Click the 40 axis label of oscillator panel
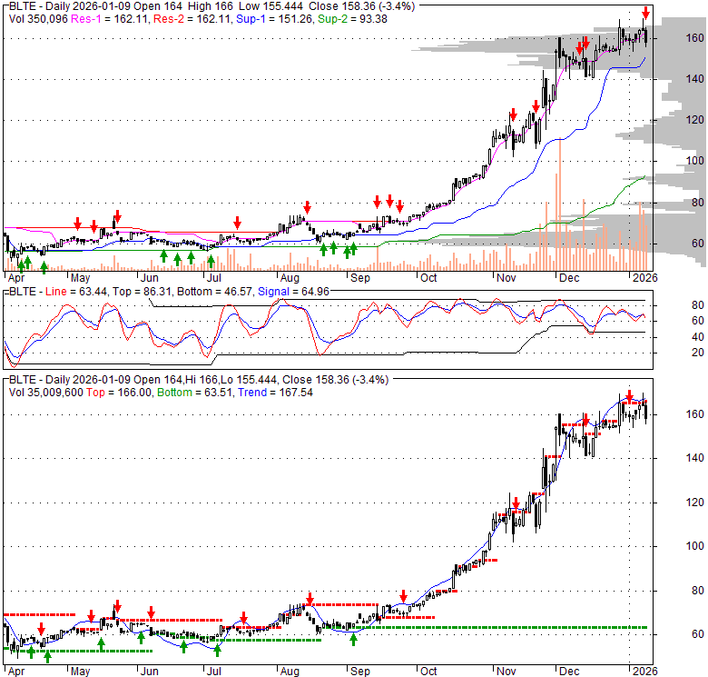Screen dimensions: 708x677 click(x=698, y=337)
